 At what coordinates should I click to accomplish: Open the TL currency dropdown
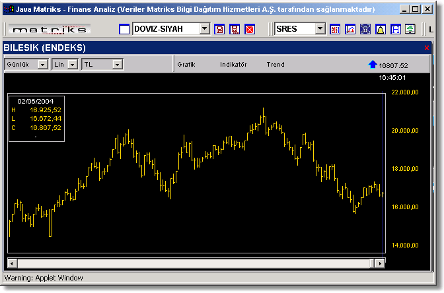coord(117,65)
